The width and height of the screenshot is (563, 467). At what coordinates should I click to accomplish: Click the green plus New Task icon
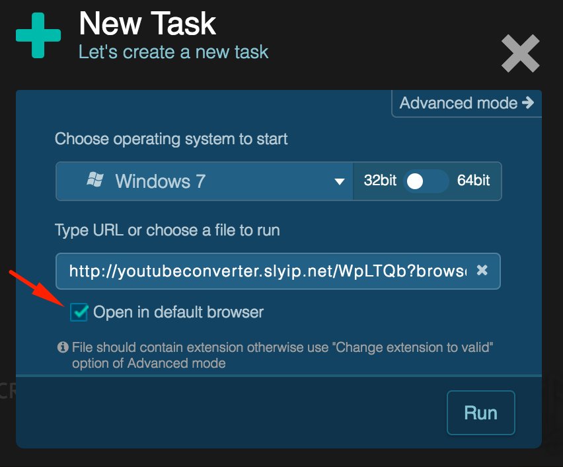tap(38, 35)
